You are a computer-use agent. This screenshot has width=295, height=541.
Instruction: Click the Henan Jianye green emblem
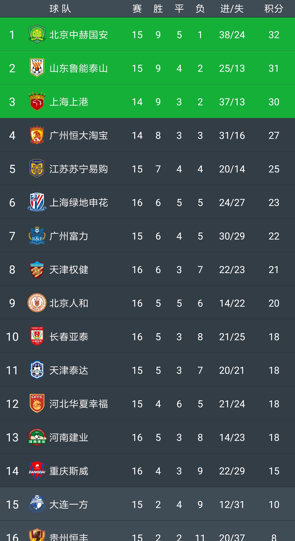[37, 437]
